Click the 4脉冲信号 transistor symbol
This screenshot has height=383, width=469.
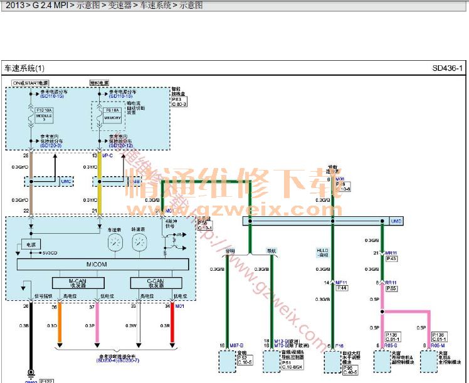pyautogui.click(x=174, y=242)
